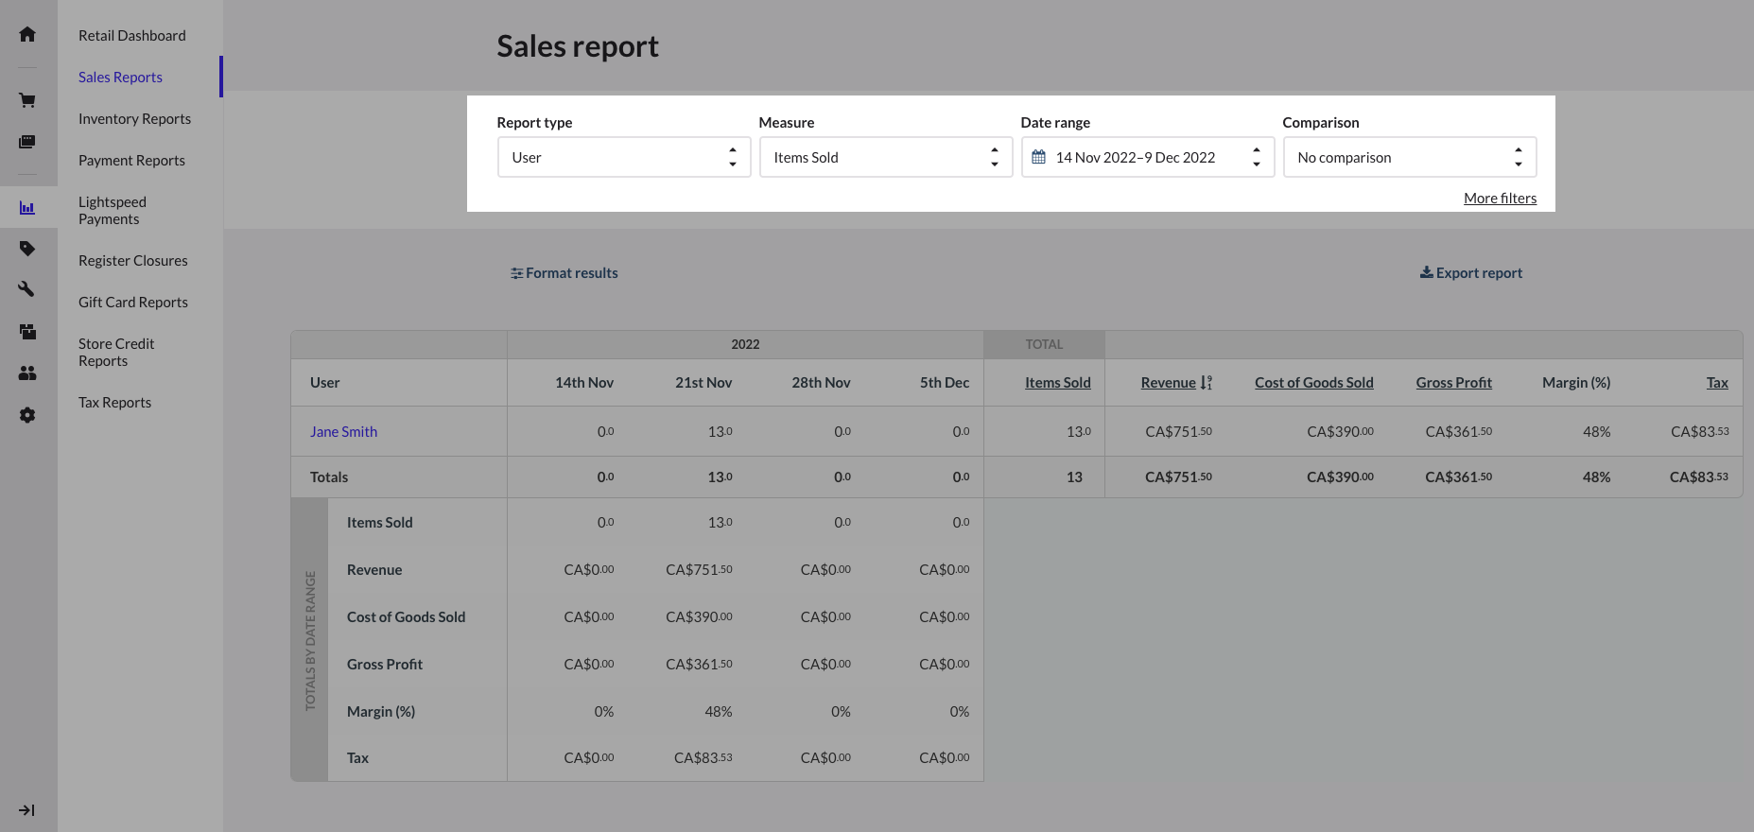Viewport: 1754px width, 832px height.
Task: Sort the table by Revenue column header
Action: click(x=1169, y=383)
